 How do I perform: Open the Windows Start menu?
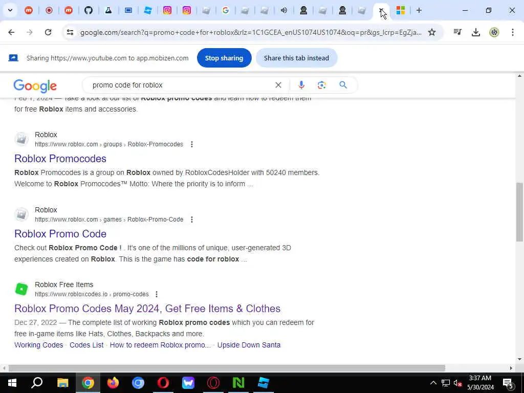pyautogui.click(x=12, y=383)
